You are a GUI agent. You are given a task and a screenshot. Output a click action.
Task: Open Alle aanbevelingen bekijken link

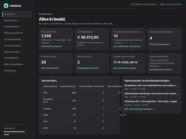tap(139, 109)
